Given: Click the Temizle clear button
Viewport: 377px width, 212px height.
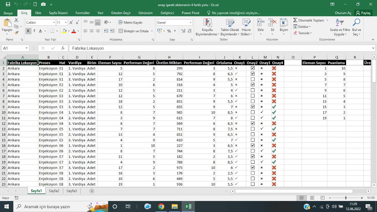Looking at the screenshot, I should [302, 33].
